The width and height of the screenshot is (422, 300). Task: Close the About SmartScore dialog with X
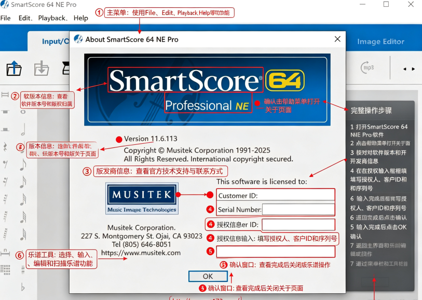point(337,39)
